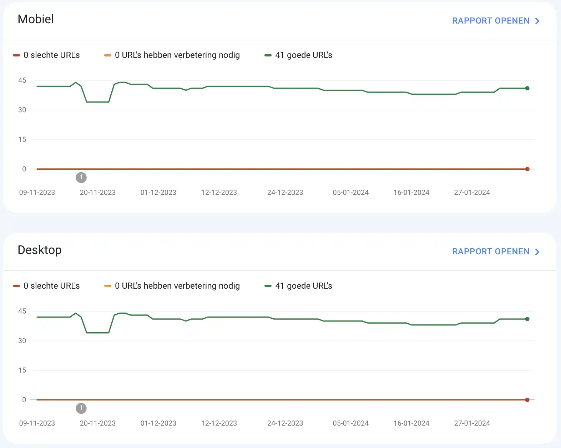Toggle '41 goede URL's' legend in Desktop
561x448 pixels.
pos(298,286)
